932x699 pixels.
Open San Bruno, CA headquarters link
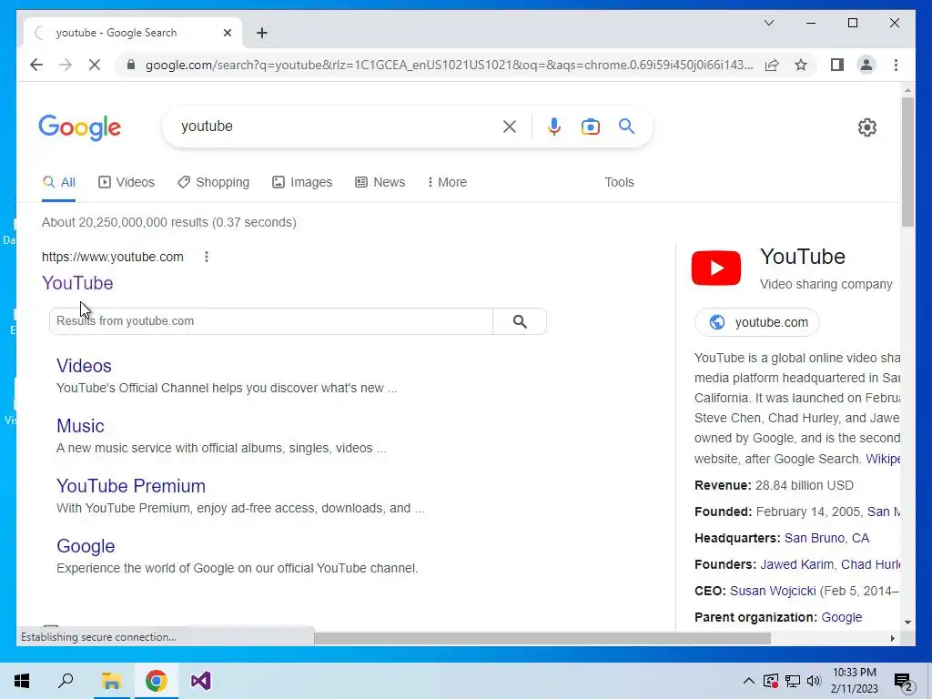[826, 538]
